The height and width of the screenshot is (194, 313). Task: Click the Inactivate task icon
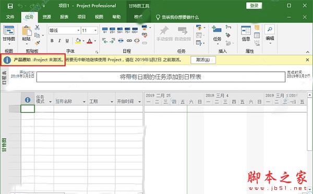pyautogui.click(x=145, y=43)
